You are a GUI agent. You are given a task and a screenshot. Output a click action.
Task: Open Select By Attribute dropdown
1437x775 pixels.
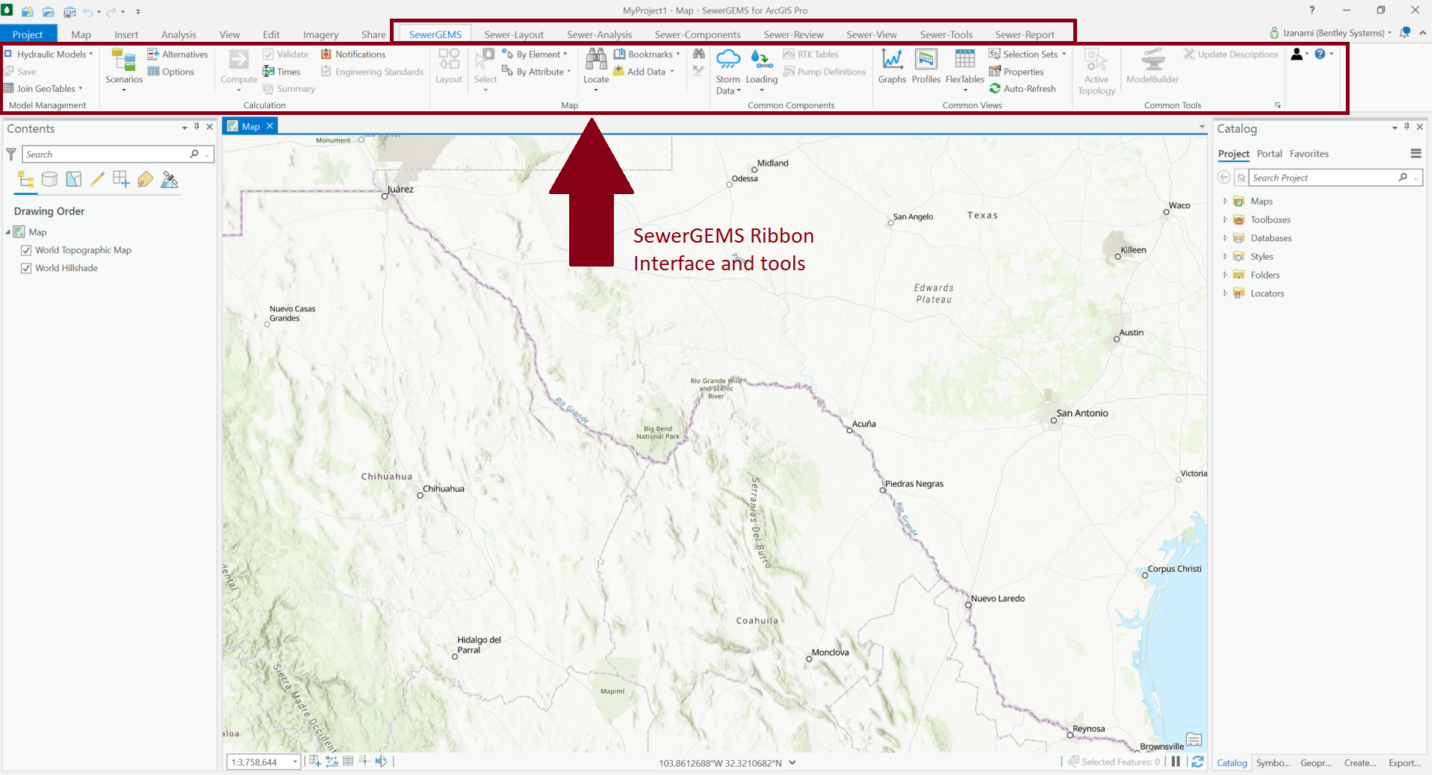(537, 72)
